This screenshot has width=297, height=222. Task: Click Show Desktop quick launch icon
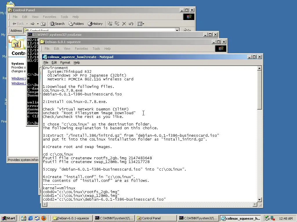point(24,218)
